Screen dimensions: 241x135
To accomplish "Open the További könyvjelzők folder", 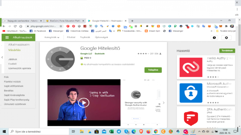I will click(x=226, y=31).
